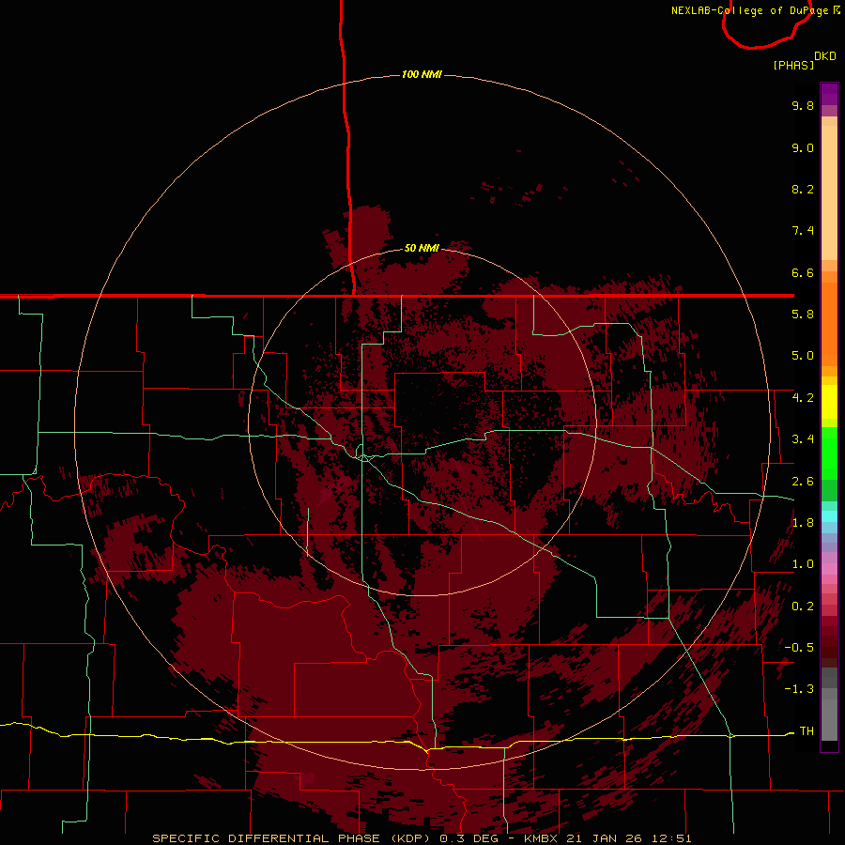Screen dimensions: 845x845
Task: Click the 4.2 value on the color scale
Action: (803, 398)
